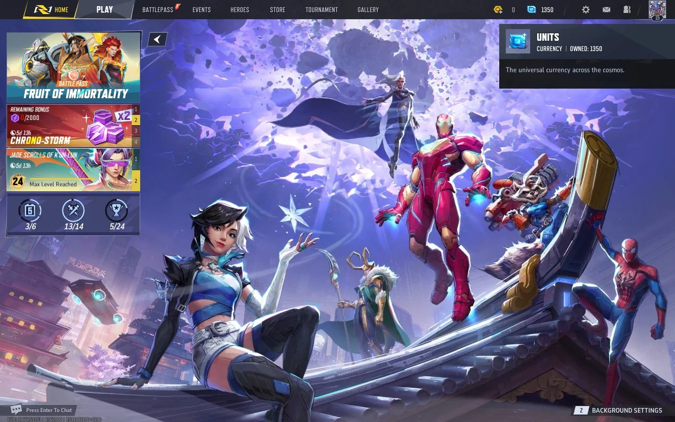Select page 2 of the Jade Scrolls banner
675x422 pixels.
click(x=136, y=181)
